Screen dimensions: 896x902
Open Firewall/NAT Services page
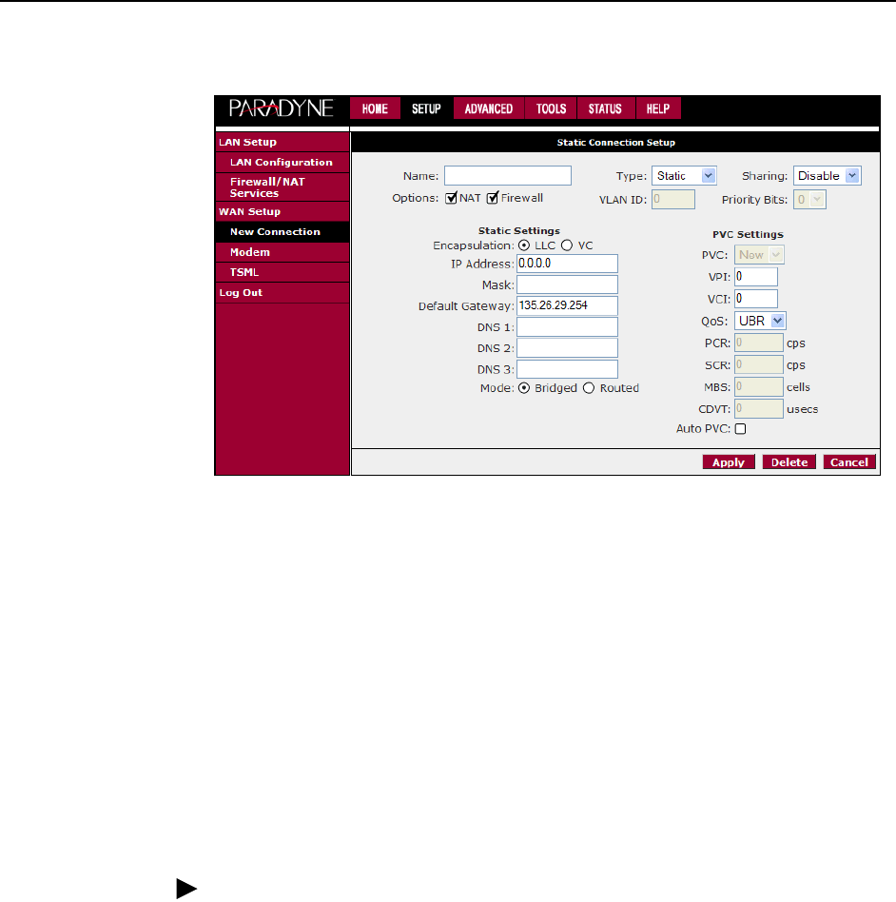[x=282, y=187]
